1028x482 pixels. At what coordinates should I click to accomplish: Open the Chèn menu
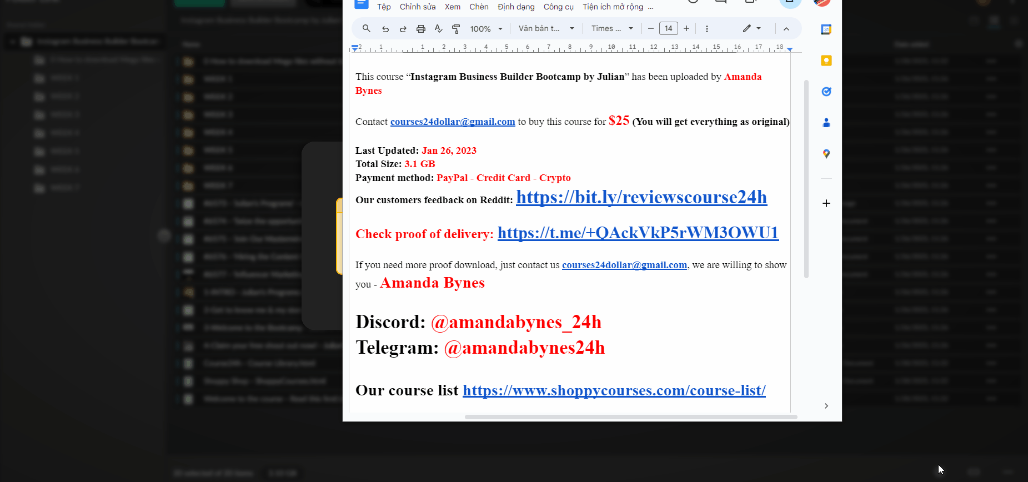(x=479, y=7)
